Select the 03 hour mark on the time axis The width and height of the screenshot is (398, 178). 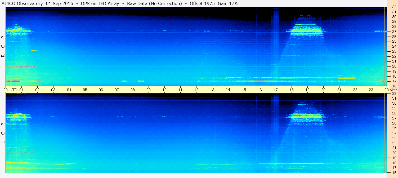(x=53, y=90)
